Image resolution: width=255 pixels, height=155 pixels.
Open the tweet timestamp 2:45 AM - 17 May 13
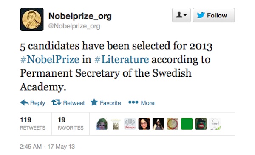tap(47, 147)
